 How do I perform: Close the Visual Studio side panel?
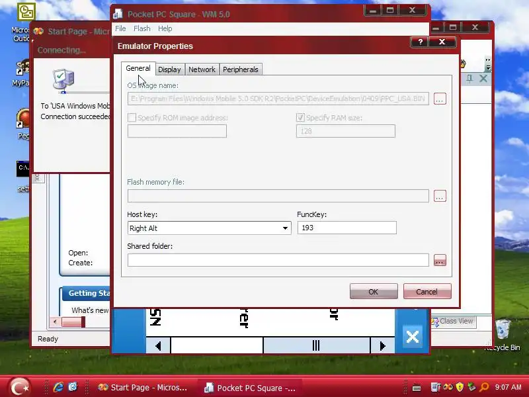(483, 79)
